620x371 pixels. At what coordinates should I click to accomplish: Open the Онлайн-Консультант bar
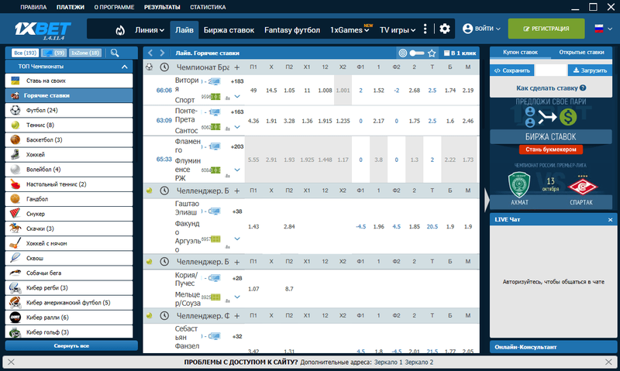tap(553, 347)
